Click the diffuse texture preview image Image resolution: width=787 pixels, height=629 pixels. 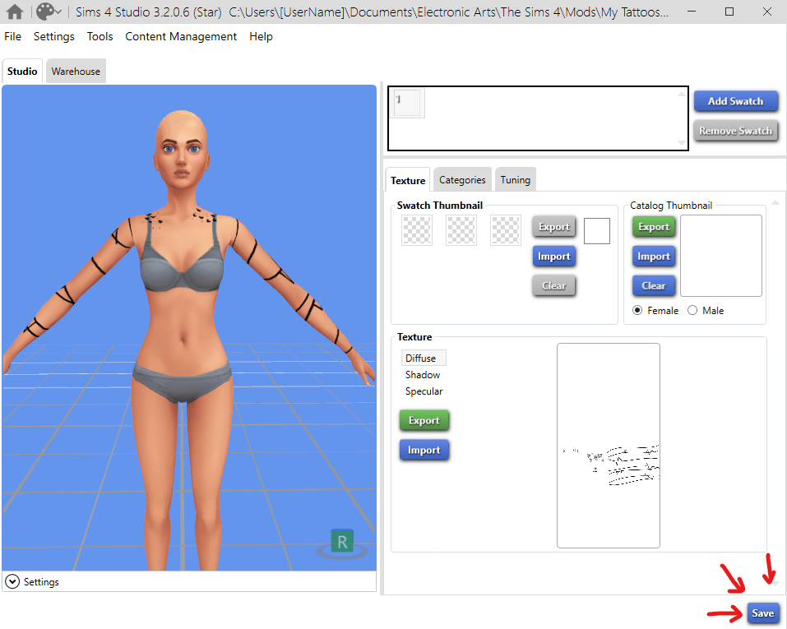click(x=609, y=446)
